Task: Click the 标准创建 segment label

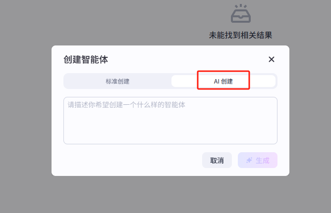Action: [x=118, y=81]
